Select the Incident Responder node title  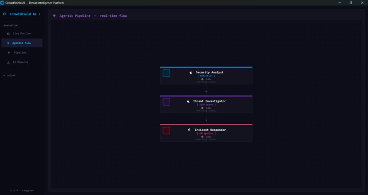click(210, 130)
